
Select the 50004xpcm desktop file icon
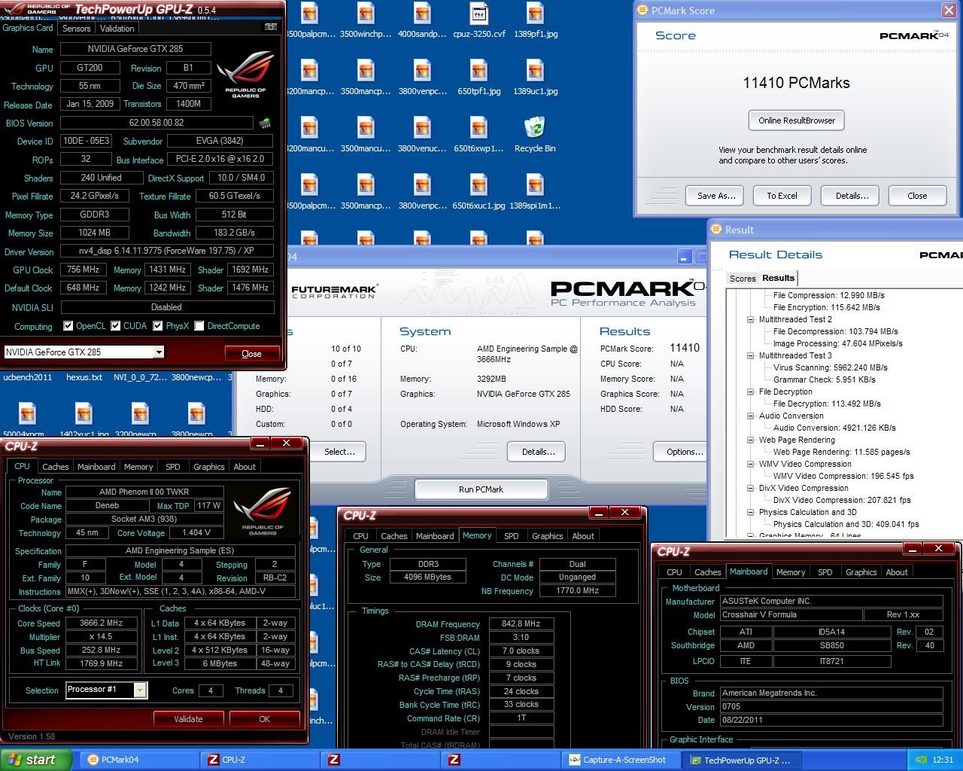point(27,420)
